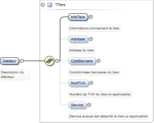Collapse the TTiers type container
Screen dimensions: 154x123
[x=43, y=5]
